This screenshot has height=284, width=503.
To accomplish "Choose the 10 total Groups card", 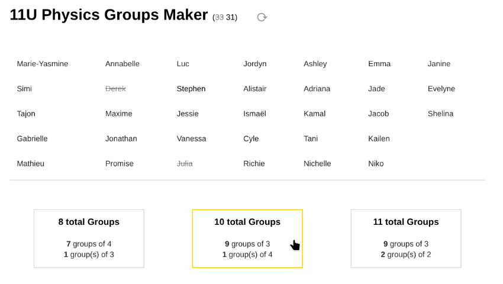I will pos(247,238).
